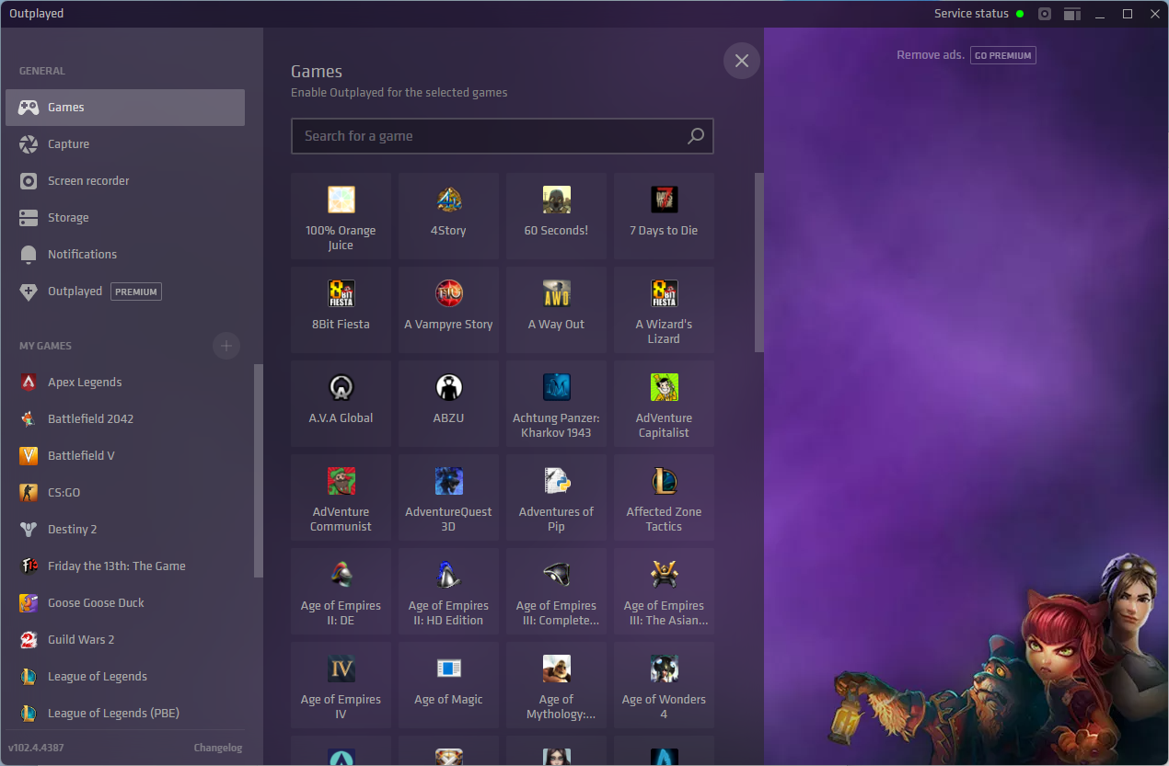The image size is (1169, 766).
Task: Select Goose Goose Duck in My Games
Action: click(125, 603)
